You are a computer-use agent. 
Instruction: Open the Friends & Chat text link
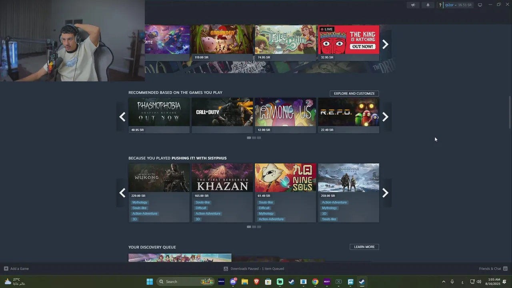point(490,269)
